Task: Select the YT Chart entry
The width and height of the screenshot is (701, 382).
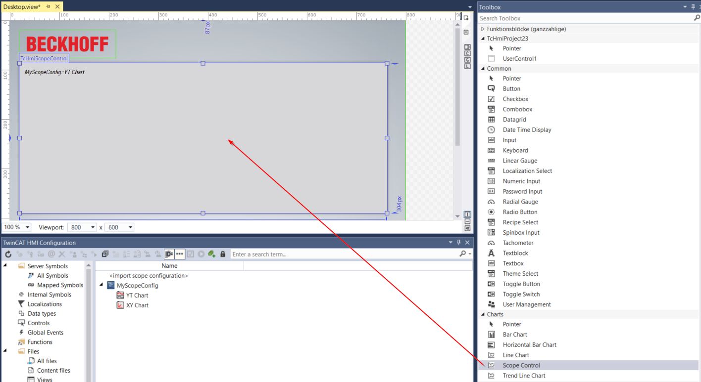Action: [x=137, y=295]
